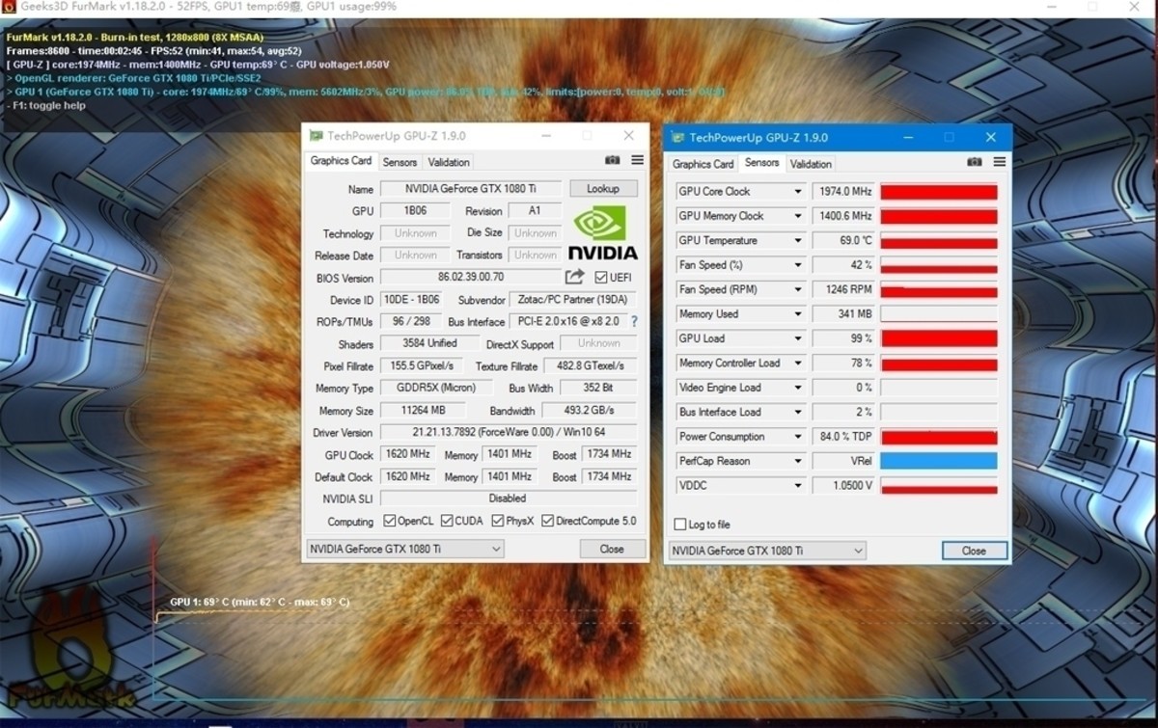The height and width of the screenshot is (728, 1158).
Task: Click the Name field showing GTX 1080 Ti
Action: point(470,189)
